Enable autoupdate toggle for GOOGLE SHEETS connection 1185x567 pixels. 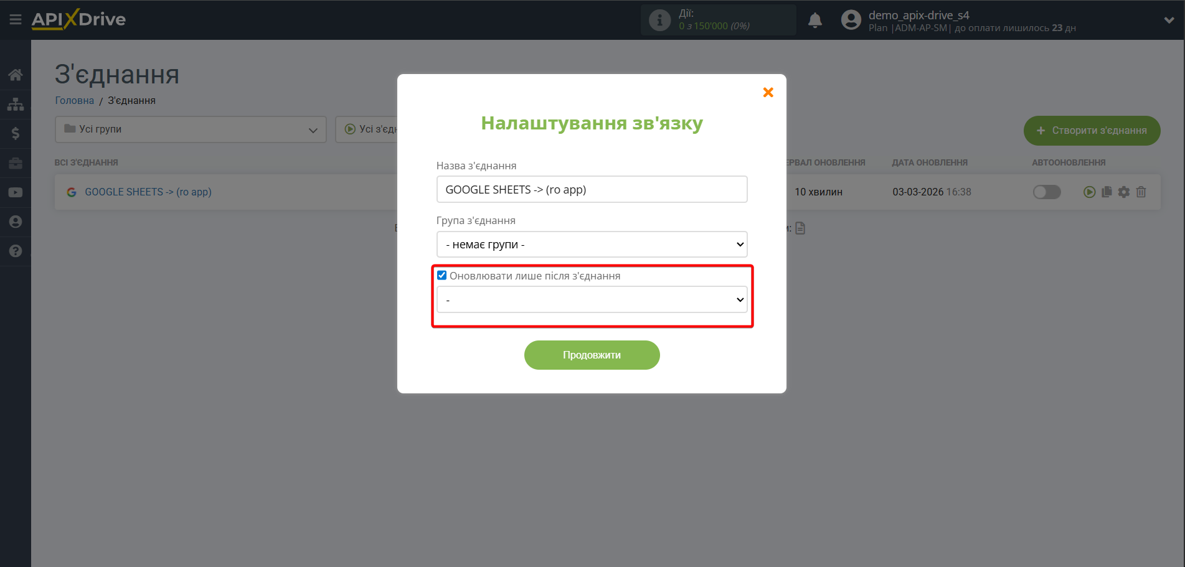point(1046,192)
